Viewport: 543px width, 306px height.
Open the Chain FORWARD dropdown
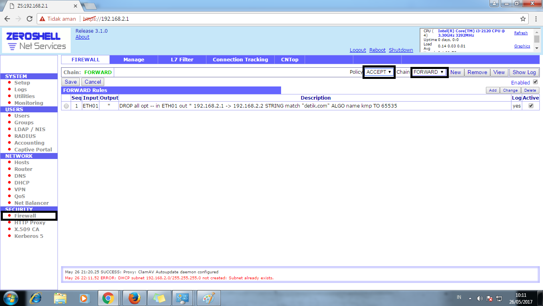pos(429,72)
